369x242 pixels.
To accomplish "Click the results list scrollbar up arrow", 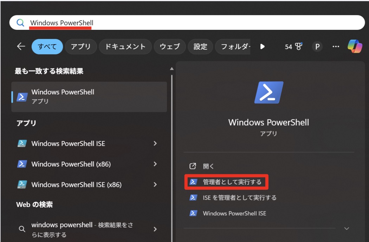I will click(x=171, y=69).
